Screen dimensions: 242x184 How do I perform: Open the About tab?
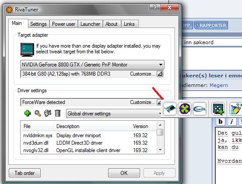[x=112, y=24]
